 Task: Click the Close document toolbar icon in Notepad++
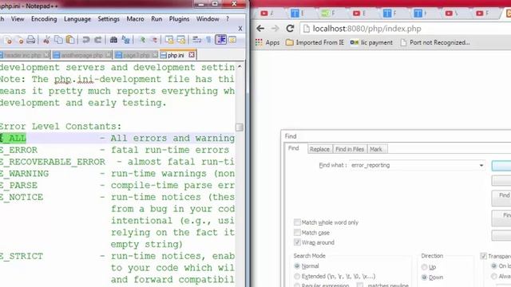(9, 40)
